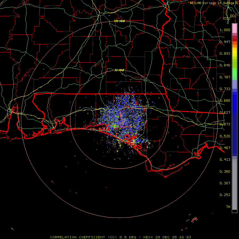The image size is (239, 239).
Task: Click the radar site at the rings' center
Action: (119, 120)
